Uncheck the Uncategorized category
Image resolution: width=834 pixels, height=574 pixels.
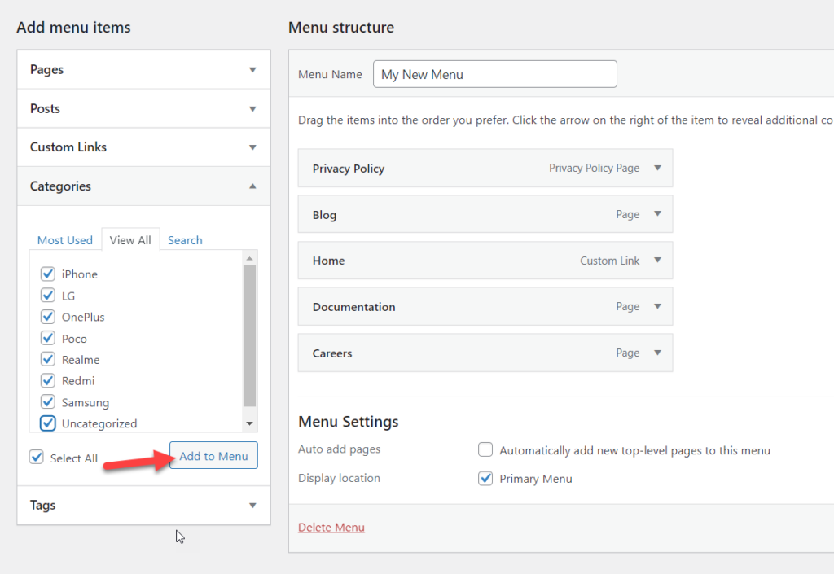[48, 423]
